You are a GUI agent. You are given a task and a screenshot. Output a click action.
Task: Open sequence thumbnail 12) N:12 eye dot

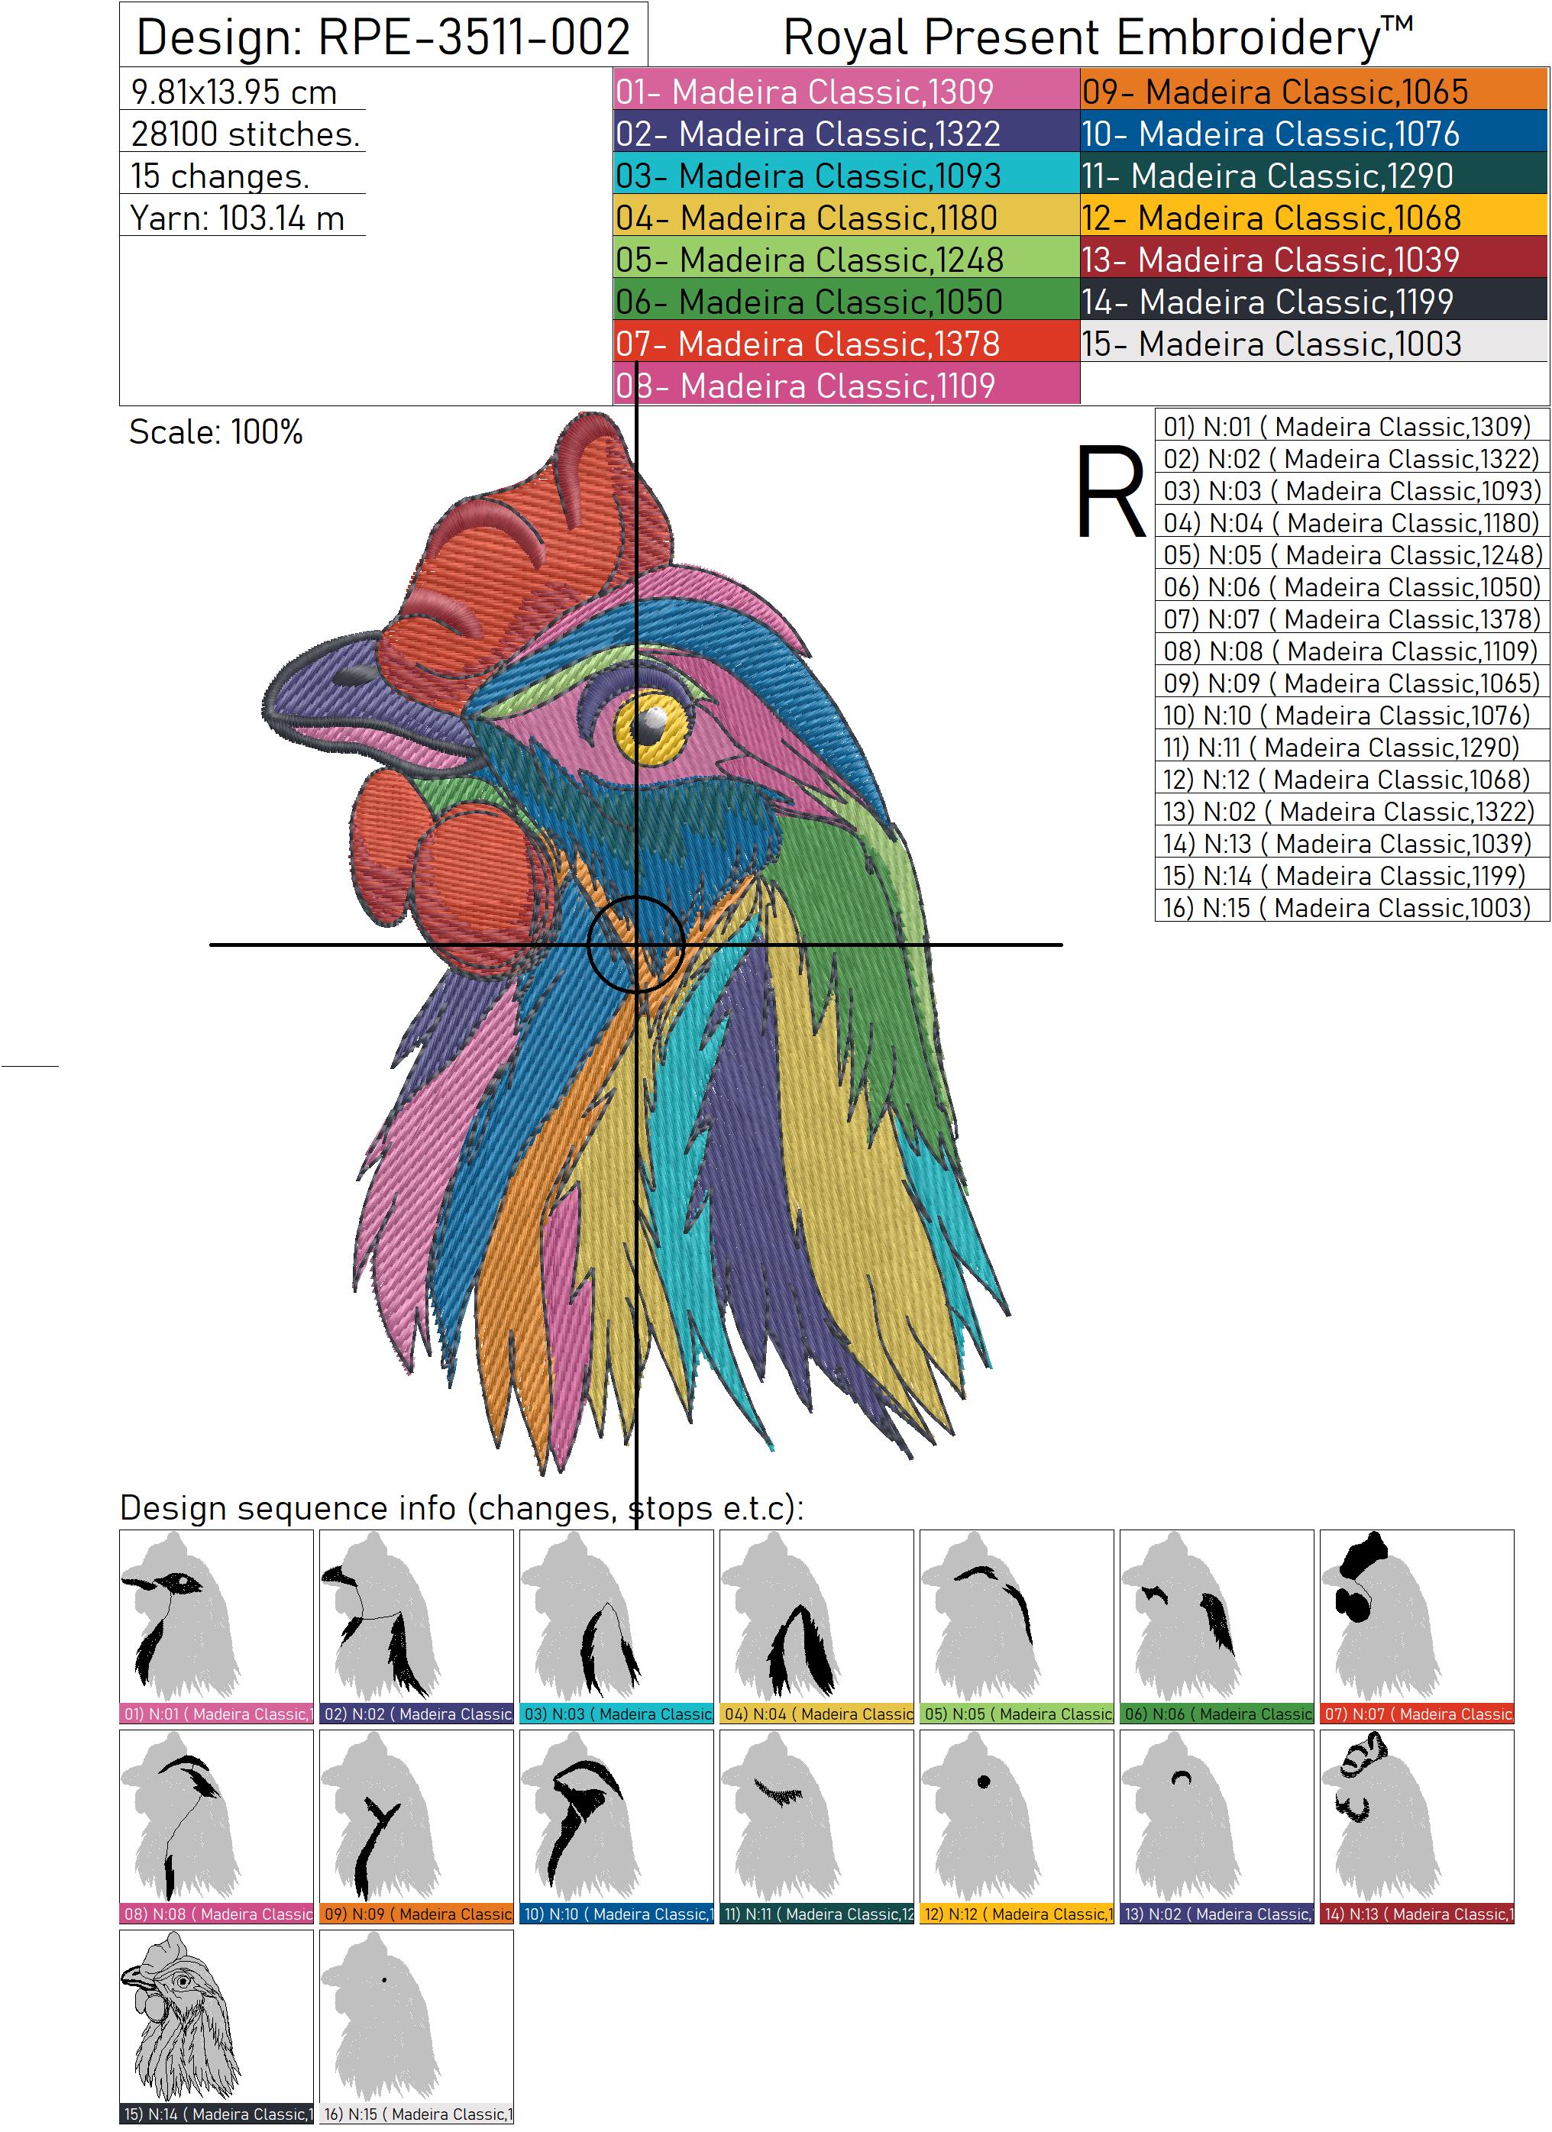(1017, 1827)
